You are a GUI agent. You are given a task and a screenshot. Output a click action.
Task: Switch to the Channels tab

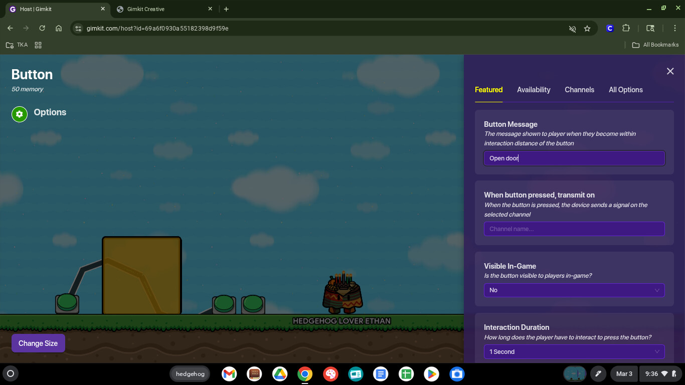(579, 90)
